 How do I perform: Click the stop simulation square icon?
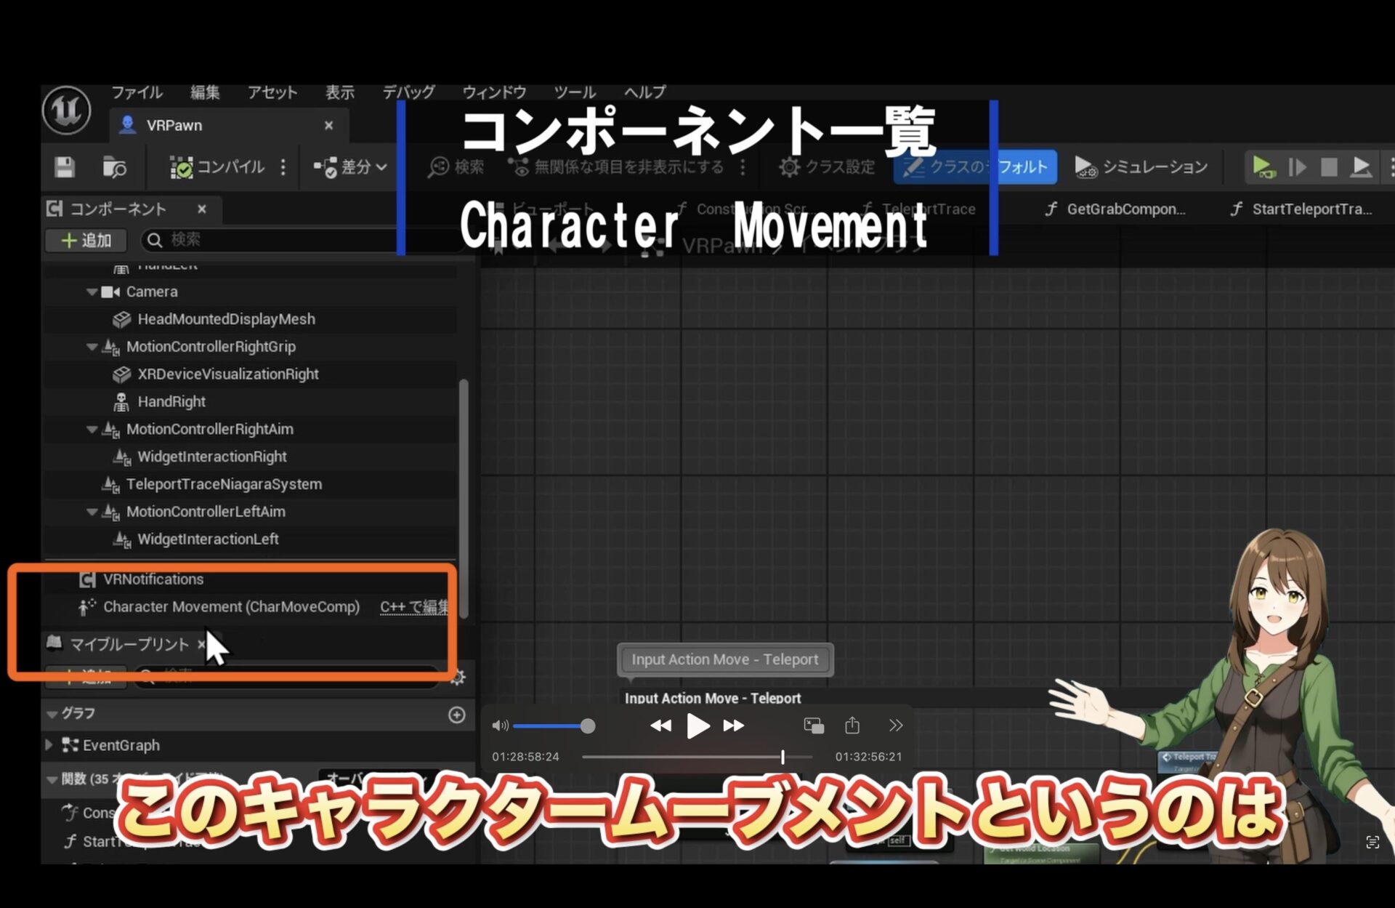[1329, 167]
